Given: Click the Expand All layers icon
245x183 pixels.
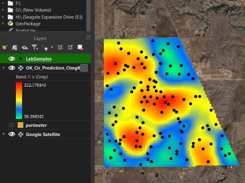Looking at the screenshot, I should click(x=60, y=47).
